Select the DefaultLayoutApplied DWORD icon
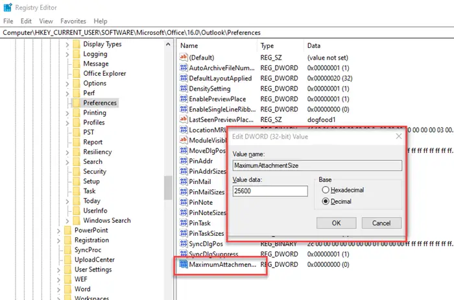 click(x=184, y=78)
